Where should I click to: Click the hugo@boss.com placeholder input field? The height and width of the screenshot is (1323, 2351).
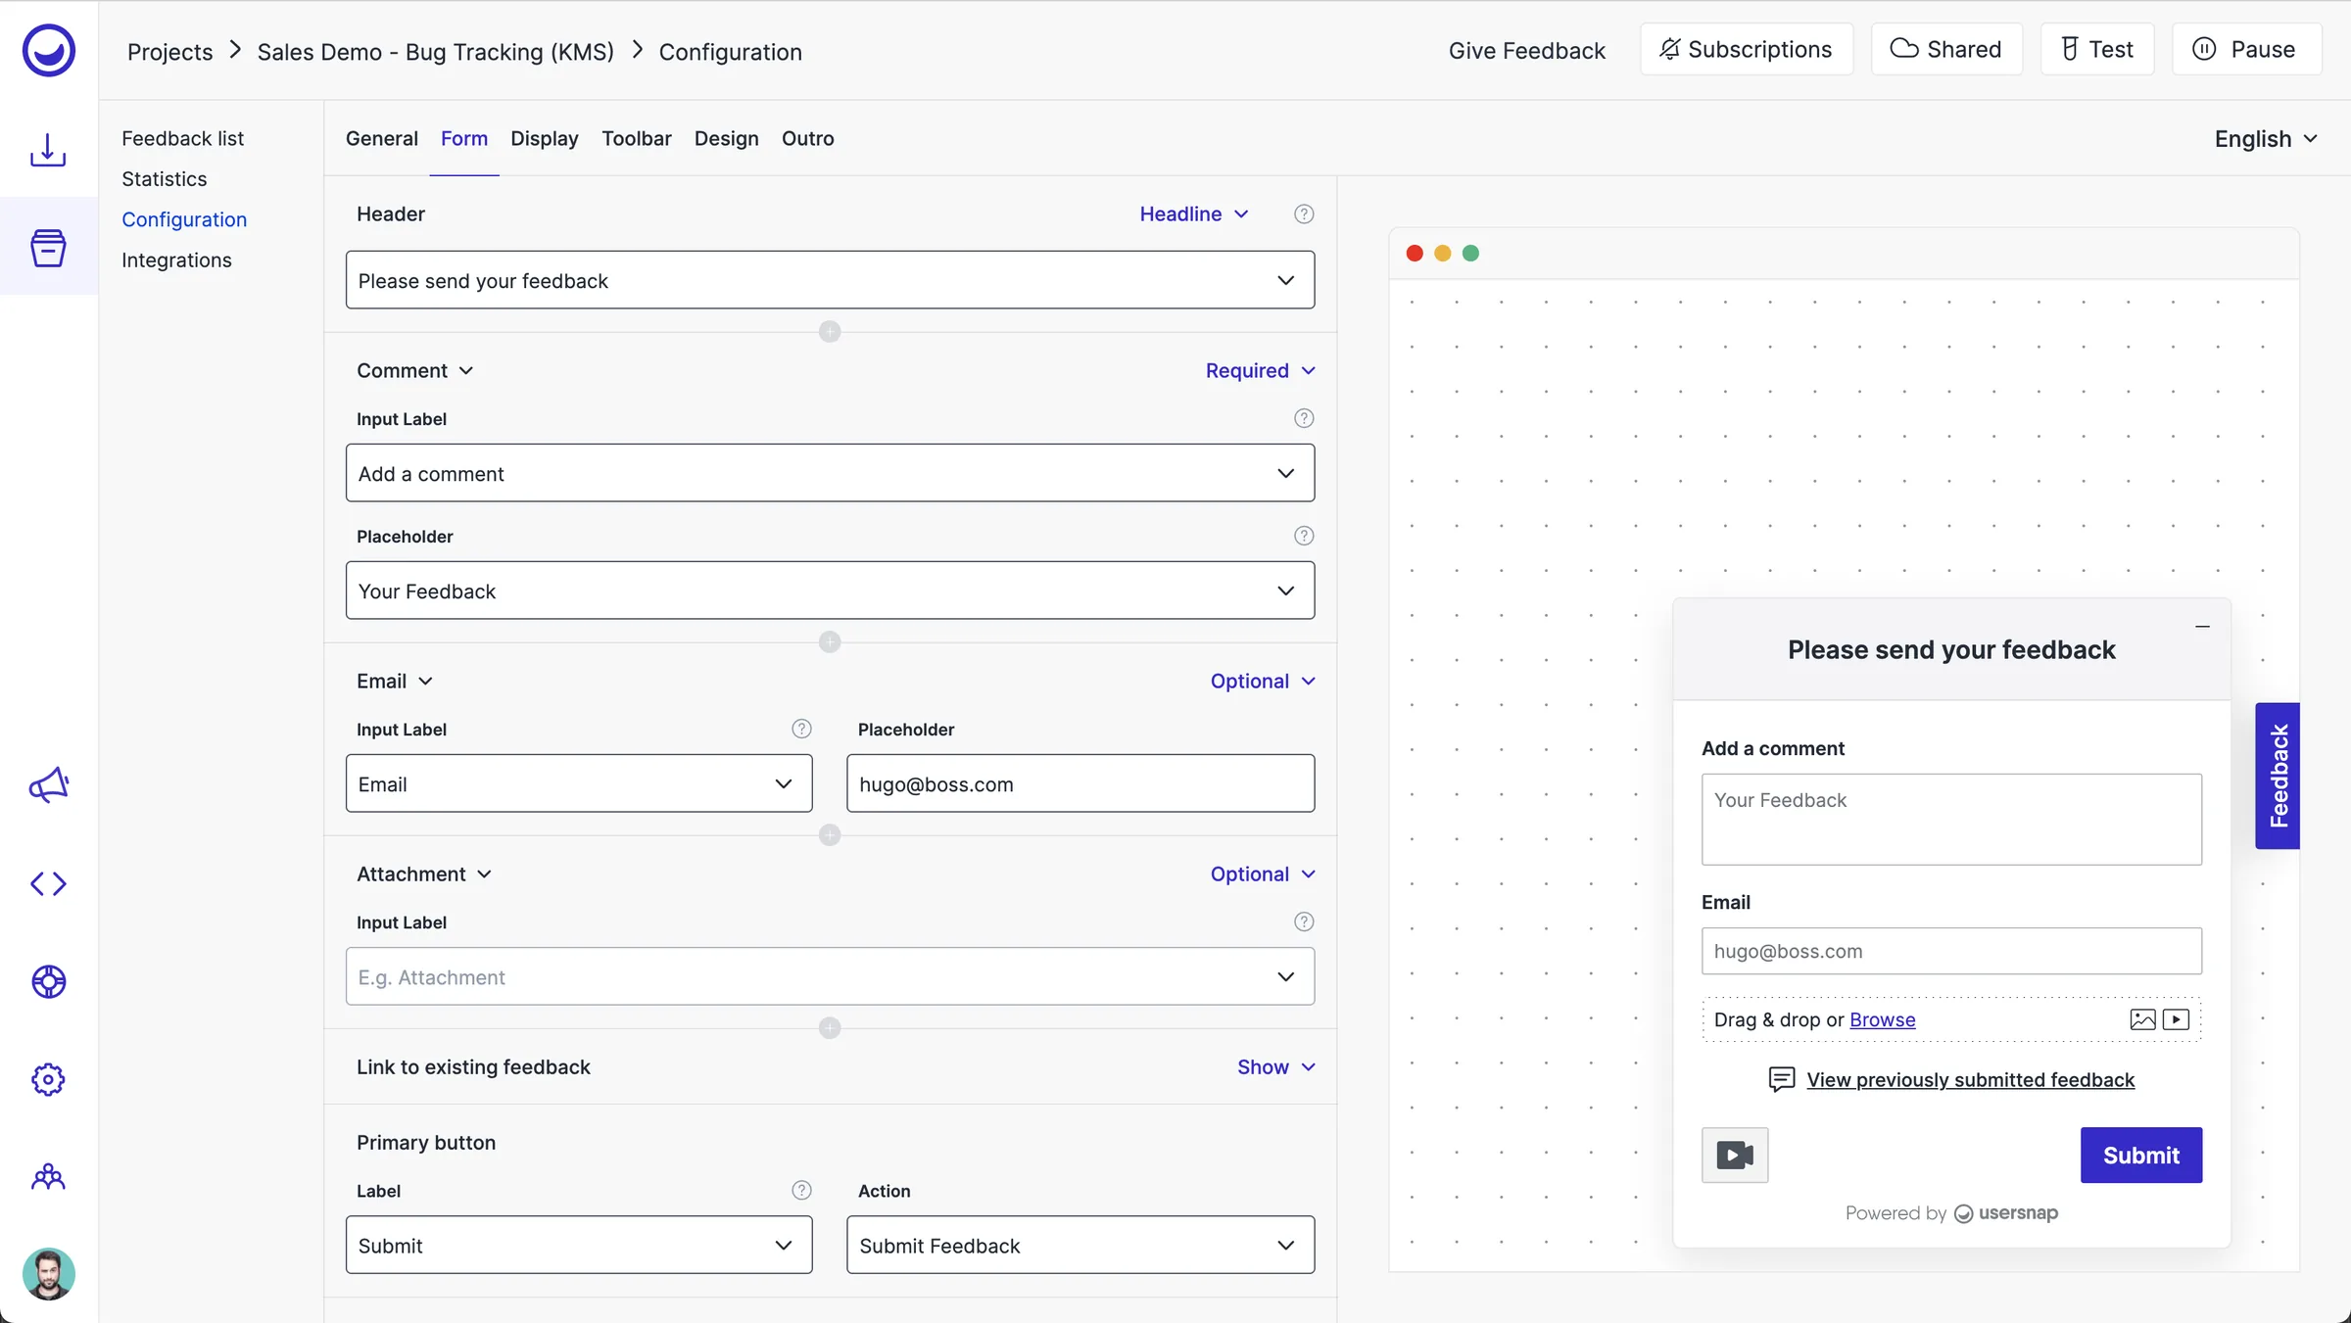[1080, 783]
